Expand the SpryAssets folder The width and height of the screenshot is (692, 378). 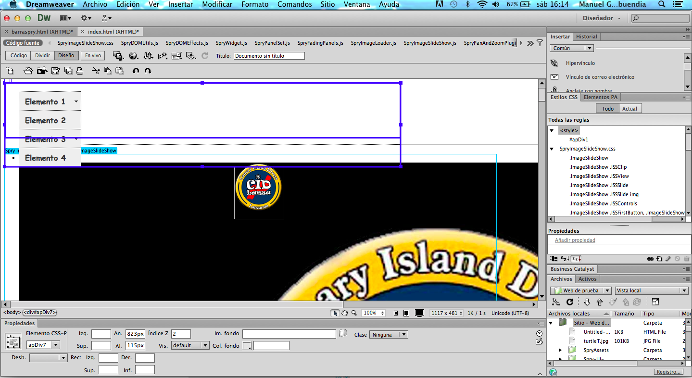click(560, 350)
